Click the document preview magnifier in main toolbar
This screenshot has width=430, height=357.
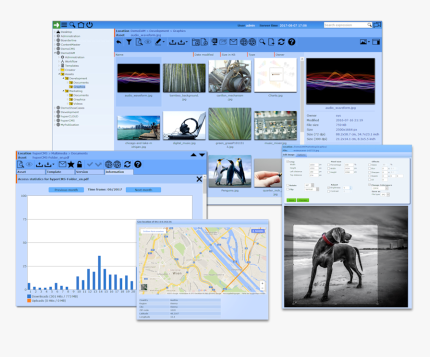139,42
